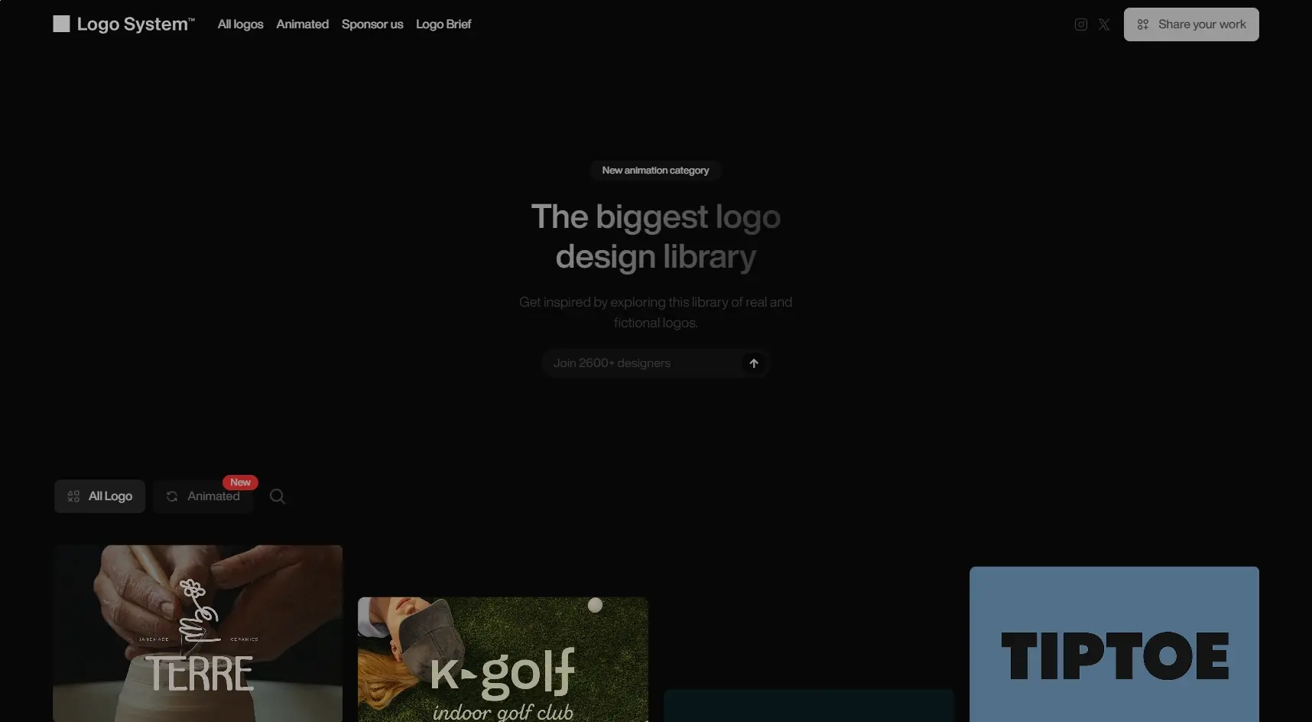
Task: Click the Share your work button
Action: click(1191, 24)
